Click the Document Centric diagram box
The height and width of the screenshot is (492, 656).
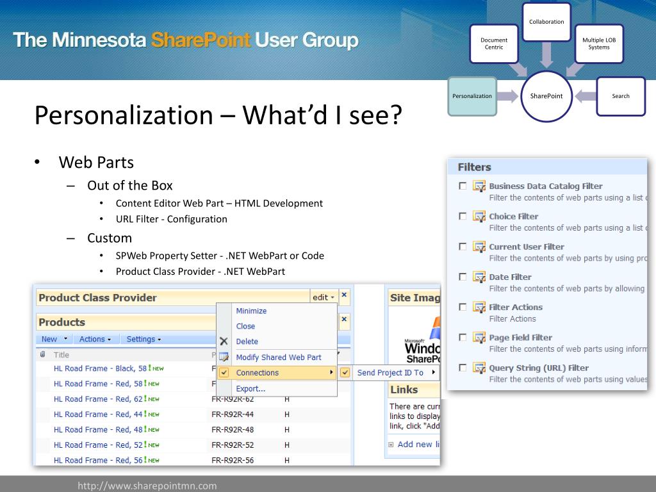(494, 44)
